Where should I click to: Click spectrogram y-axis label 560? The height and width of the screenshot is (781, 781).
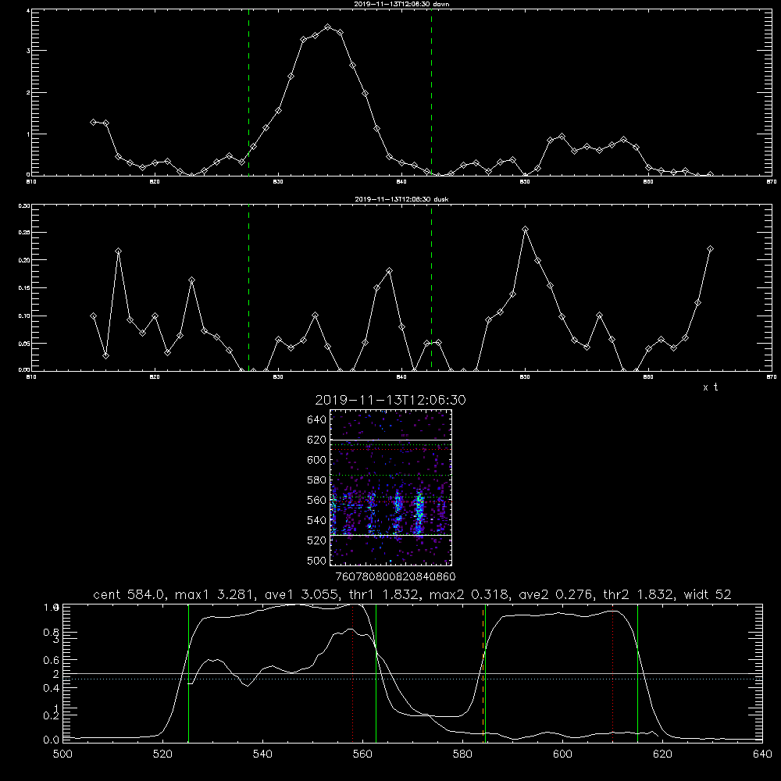tap(317, 500)
